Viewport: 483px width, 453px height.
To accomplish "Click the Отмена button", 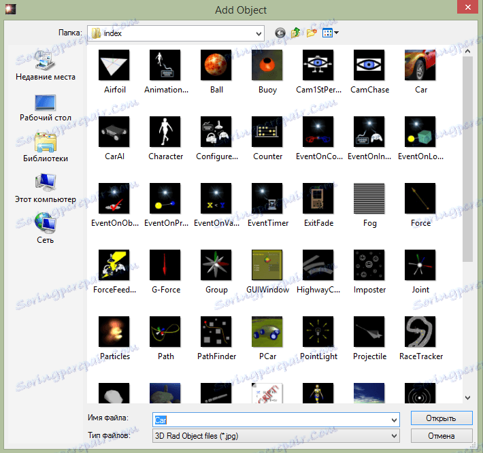I will click(x=442, y=436).
